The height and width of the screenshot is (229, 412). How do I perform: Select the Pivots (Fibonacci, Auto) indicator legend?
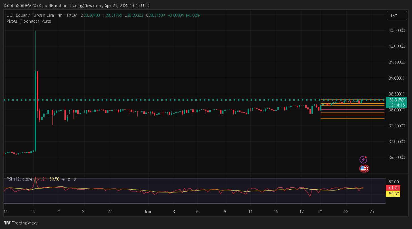[x=30, y=21]
